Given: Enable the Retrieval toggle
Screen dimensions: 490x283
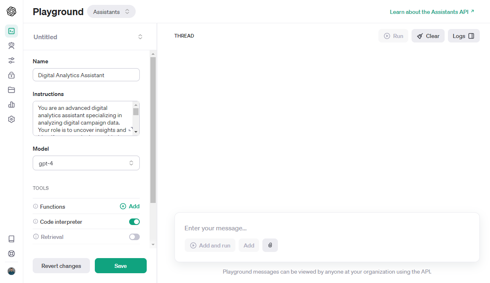Looking at the screenshot, I should click(134, 237).
